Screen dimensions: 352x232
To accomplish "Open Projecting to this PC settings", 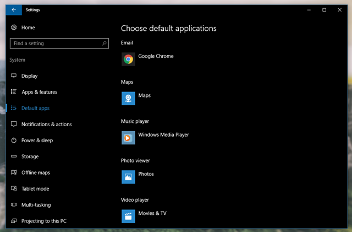I will click(44, 221).
